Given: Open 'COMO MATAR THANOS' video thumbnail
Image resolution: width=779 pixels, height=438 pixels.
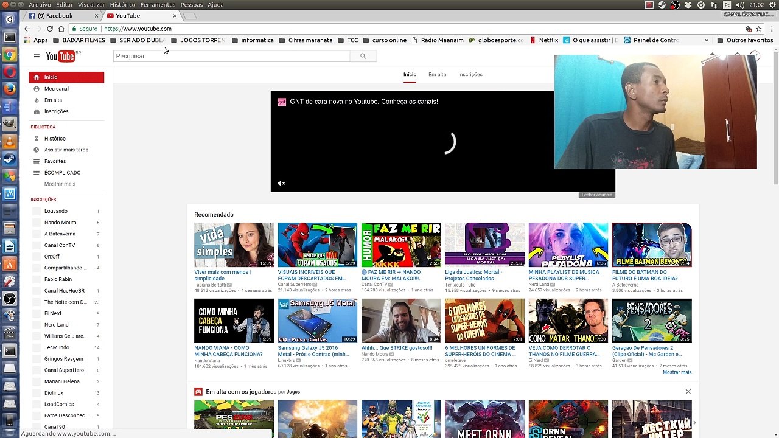Looking at the screenshot, I should 568,321.
